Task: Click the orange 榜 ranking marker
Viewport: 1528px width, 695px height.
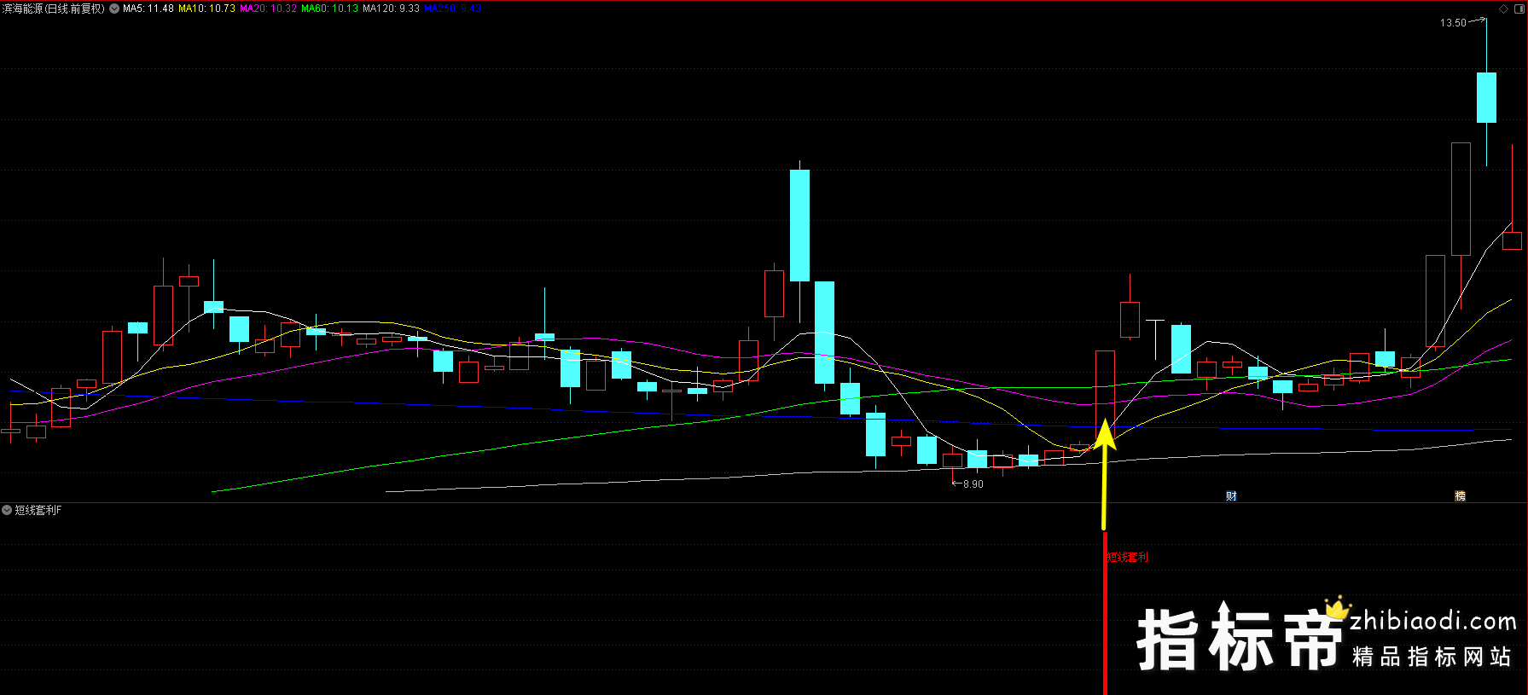Action: click(x=1460, y=496)
